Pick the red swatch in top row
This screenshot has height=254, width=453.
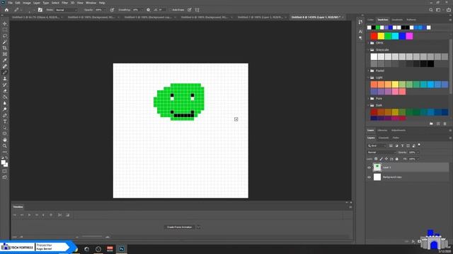coord(374,36)
